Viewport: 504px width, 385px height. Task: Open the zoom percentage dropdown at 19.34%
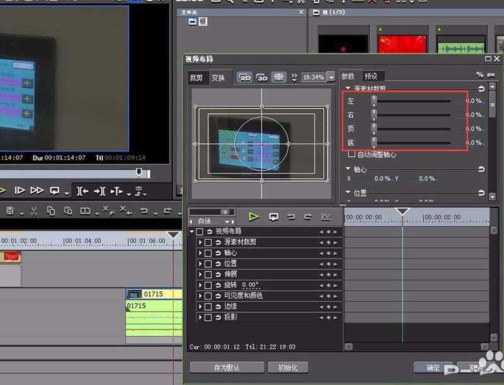[x=331, y=77]
